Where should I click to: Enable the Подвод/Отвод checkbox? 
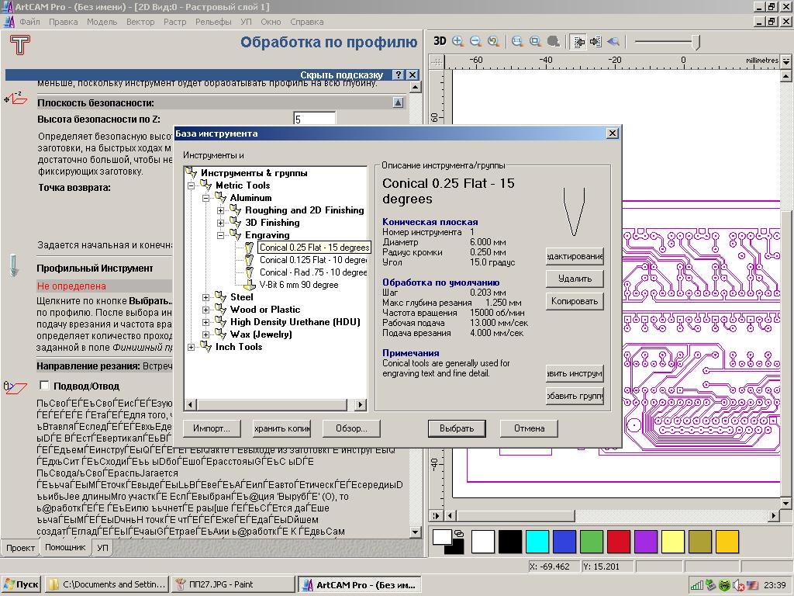(44, 386)
